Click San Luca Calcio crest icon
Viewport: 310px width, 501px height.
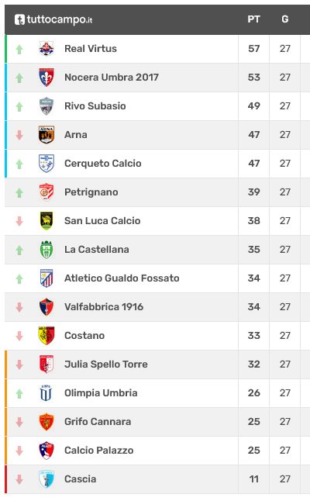coord(46,221)
